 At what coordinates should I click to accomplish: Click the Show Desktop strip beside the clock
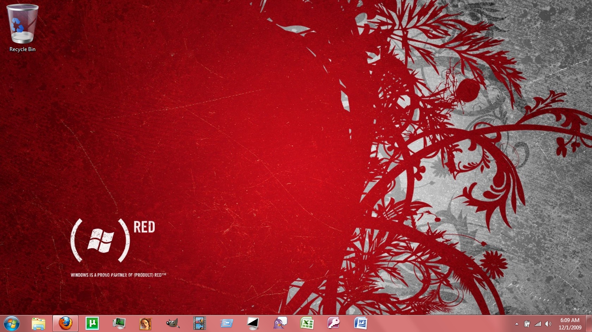click(x=589, y=324)
